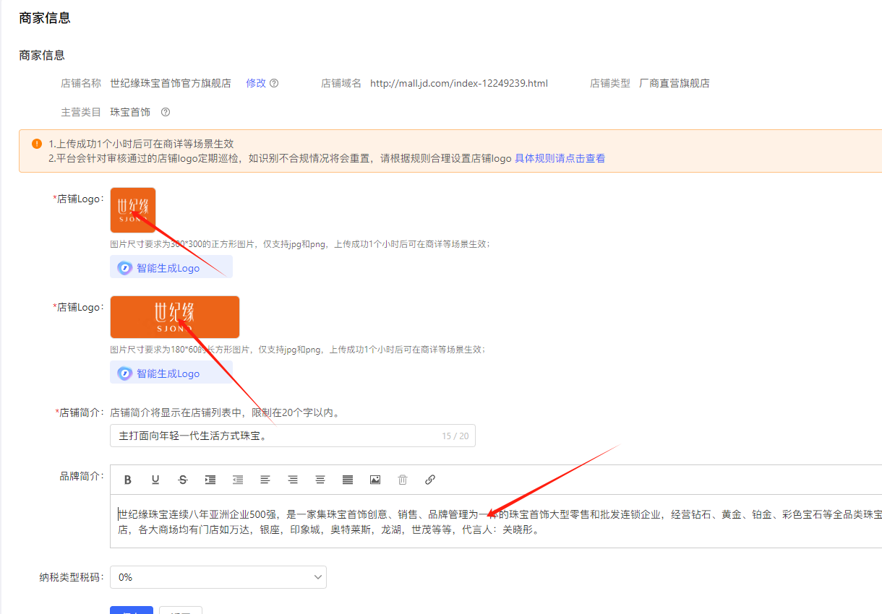Insert a hyperlink using the chain icon

[x=430, y=480]
